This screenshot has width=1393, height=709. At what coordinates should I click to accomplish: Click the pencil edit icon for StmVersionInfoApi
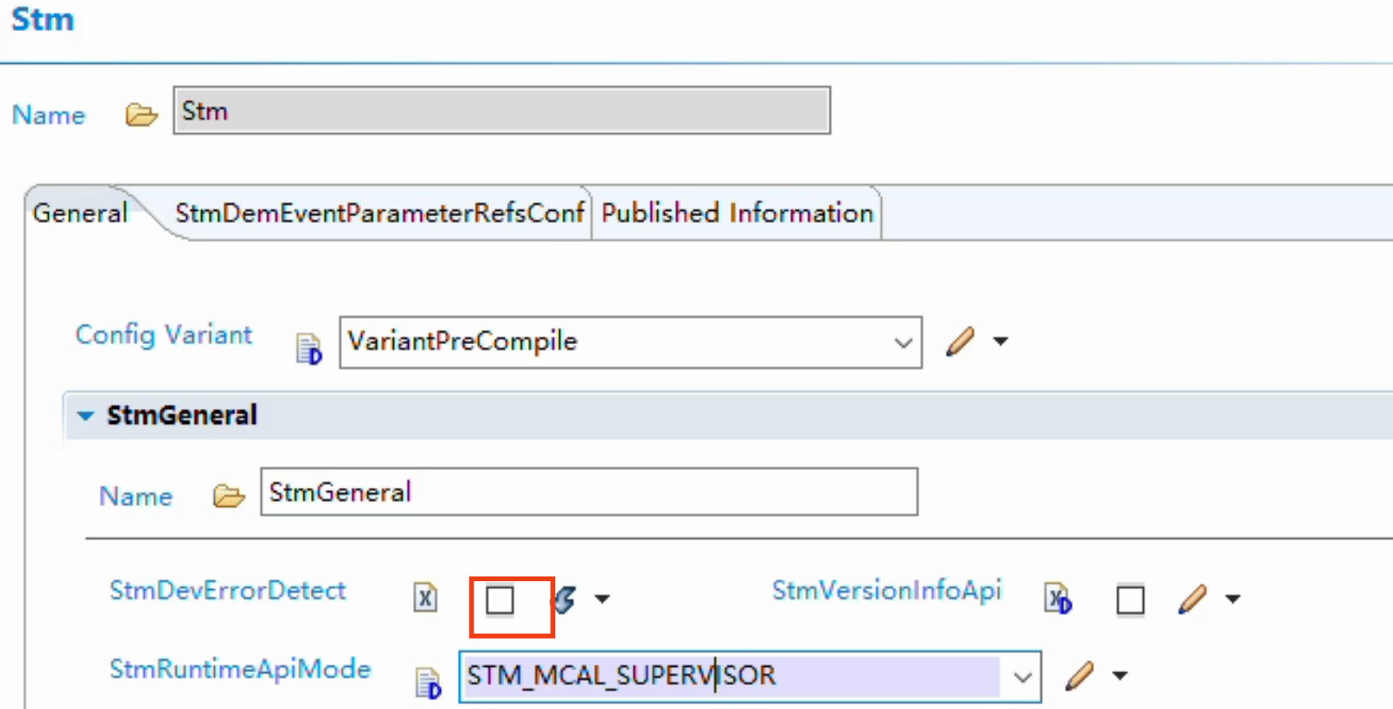tap(1193, 598)
